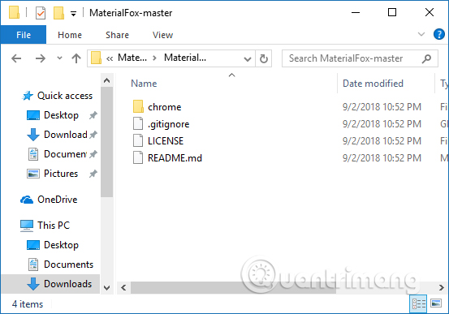Screen dimensions: 449x314
Task: Click the README.md file icon
Action: coord(138,157)
